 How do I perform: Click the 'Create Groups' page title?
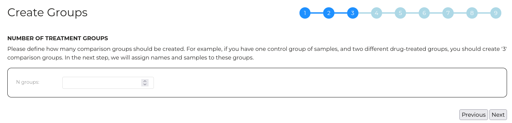coord(47,13)
